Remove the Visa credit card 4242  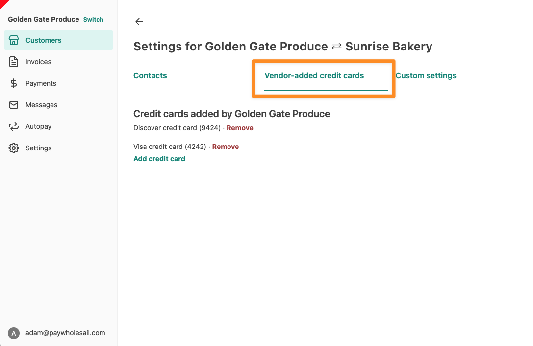coord(226,147)
